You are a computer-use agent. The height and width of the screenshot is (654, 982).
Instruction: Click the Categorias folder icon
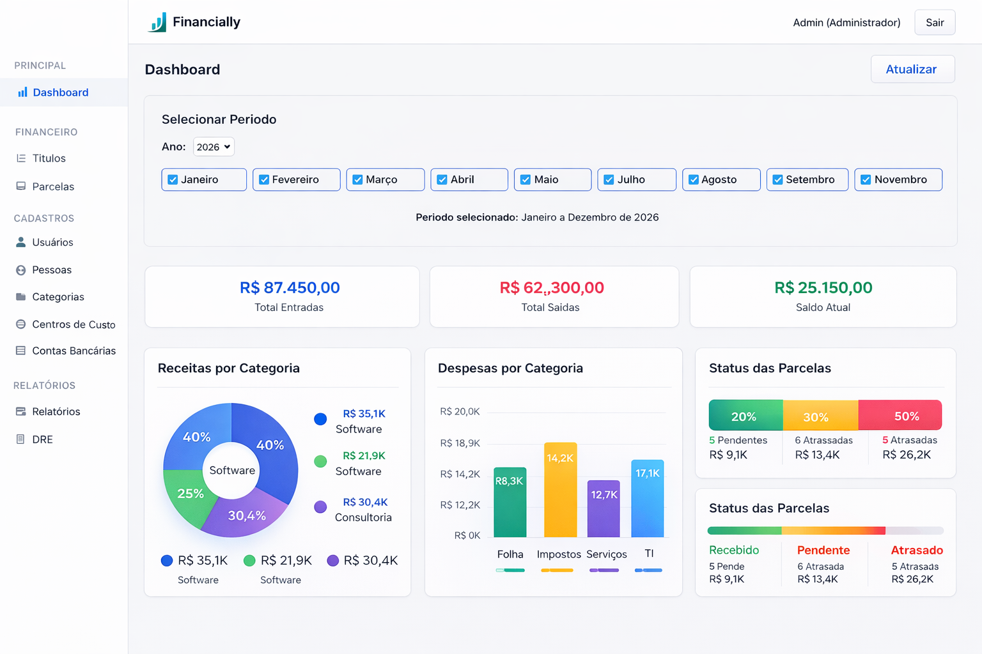pyautogui.click(x=21, y=297)
